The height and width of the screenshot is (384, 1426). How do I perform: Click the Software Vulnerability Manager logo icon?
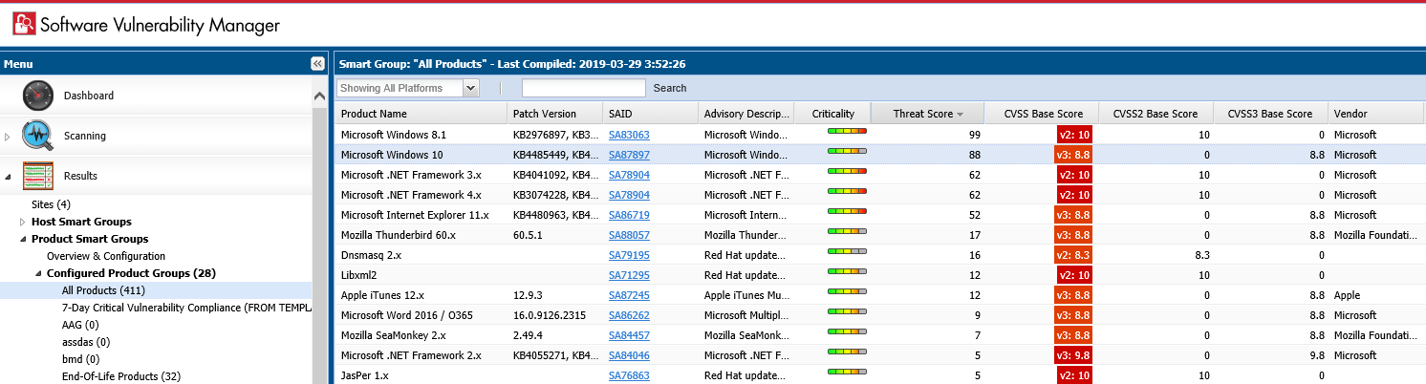point(20,24)
